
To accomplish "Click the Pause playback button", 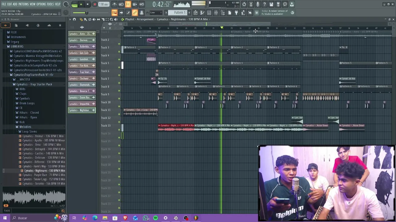I will [x=81, y=4].
